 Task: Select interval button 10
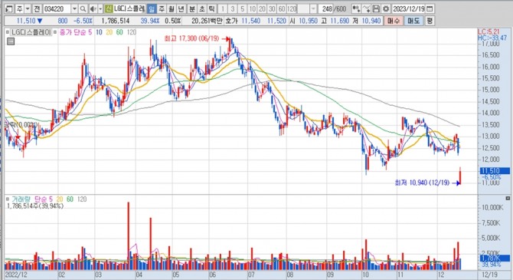pyautogui.click(x=252, y=9)
